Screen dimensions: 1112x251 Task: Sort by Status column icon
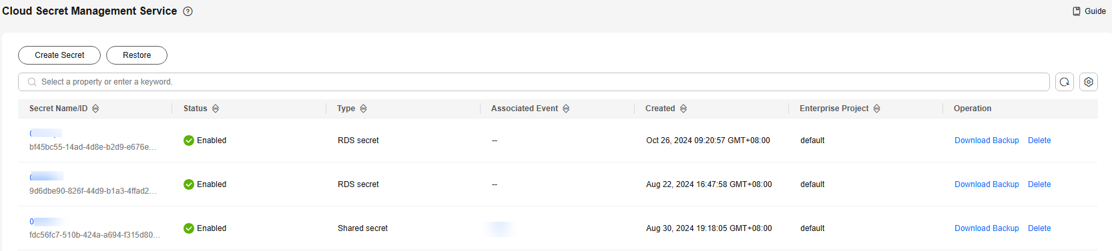(216, 109)
